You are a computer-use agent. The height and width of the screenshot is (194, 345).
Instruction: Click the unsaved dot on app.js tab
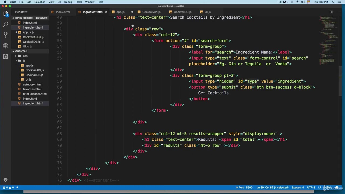132,12
